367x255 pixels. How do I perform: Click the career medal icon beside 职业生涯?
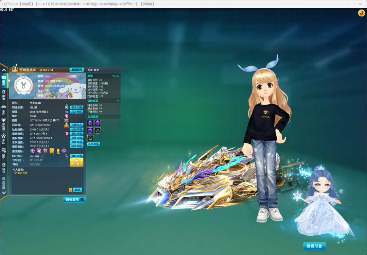[67, 107]
